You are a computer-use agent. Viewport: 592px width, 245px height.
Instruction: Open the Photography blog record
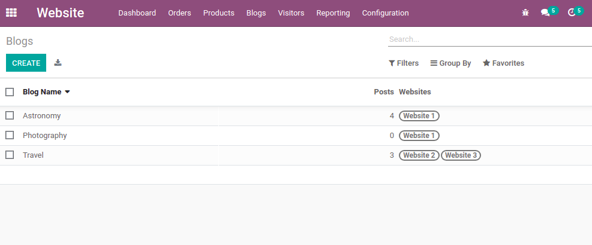click(x=45, y=136)
